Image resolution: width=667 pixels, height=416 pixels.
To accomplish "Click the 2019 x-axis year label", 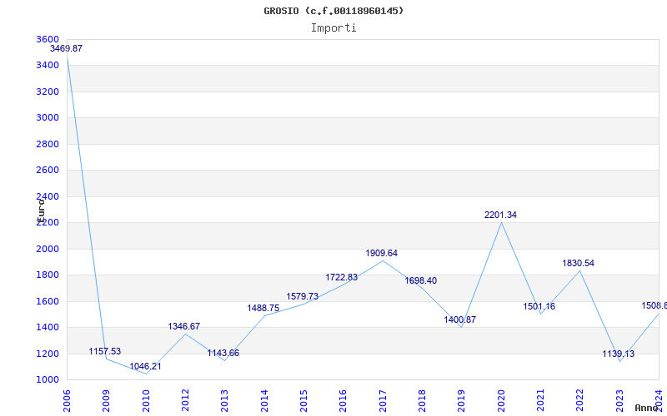I will click(x=462, y=401).
